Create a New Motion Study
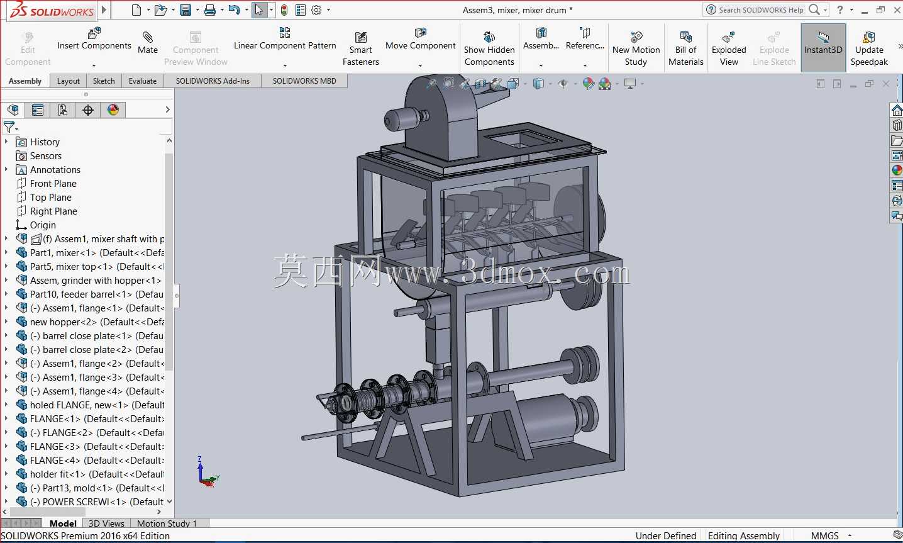Image resolution: width=903 pixels, height=543 pixels. (636, 49)
